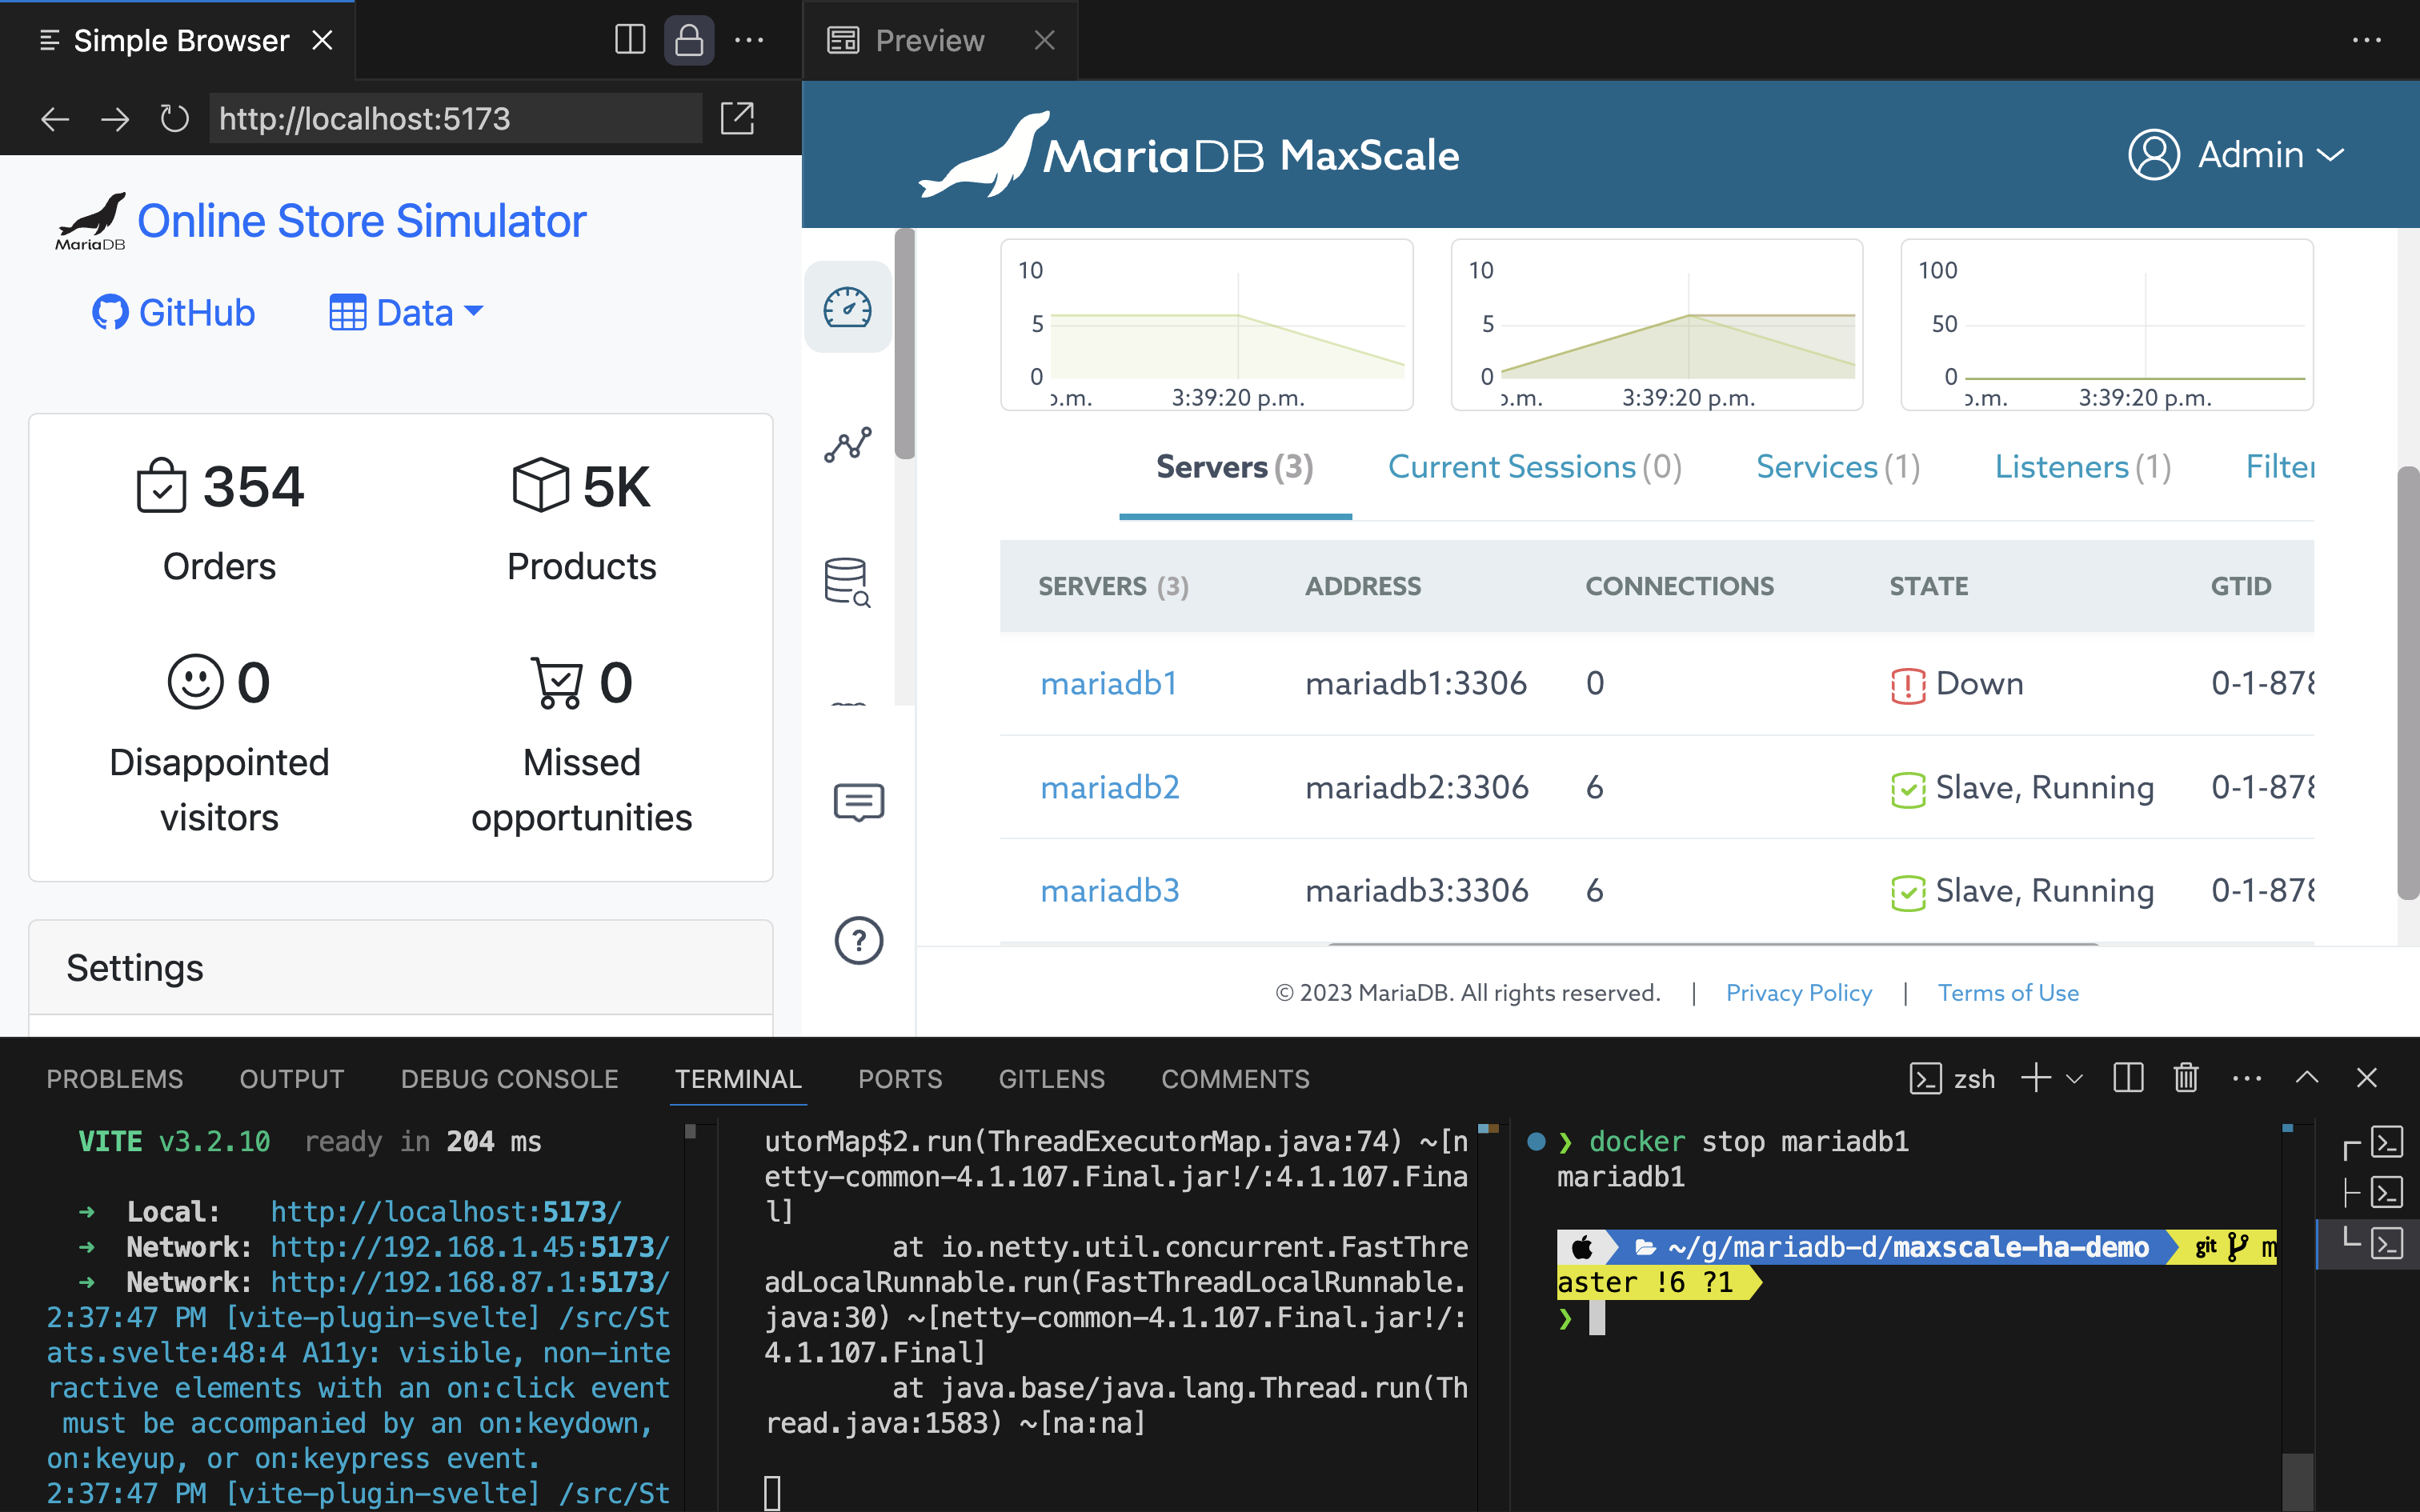The image size is (2420, 1512).
Task: Maximize the panel with chevron up
Action: 2307,1078
